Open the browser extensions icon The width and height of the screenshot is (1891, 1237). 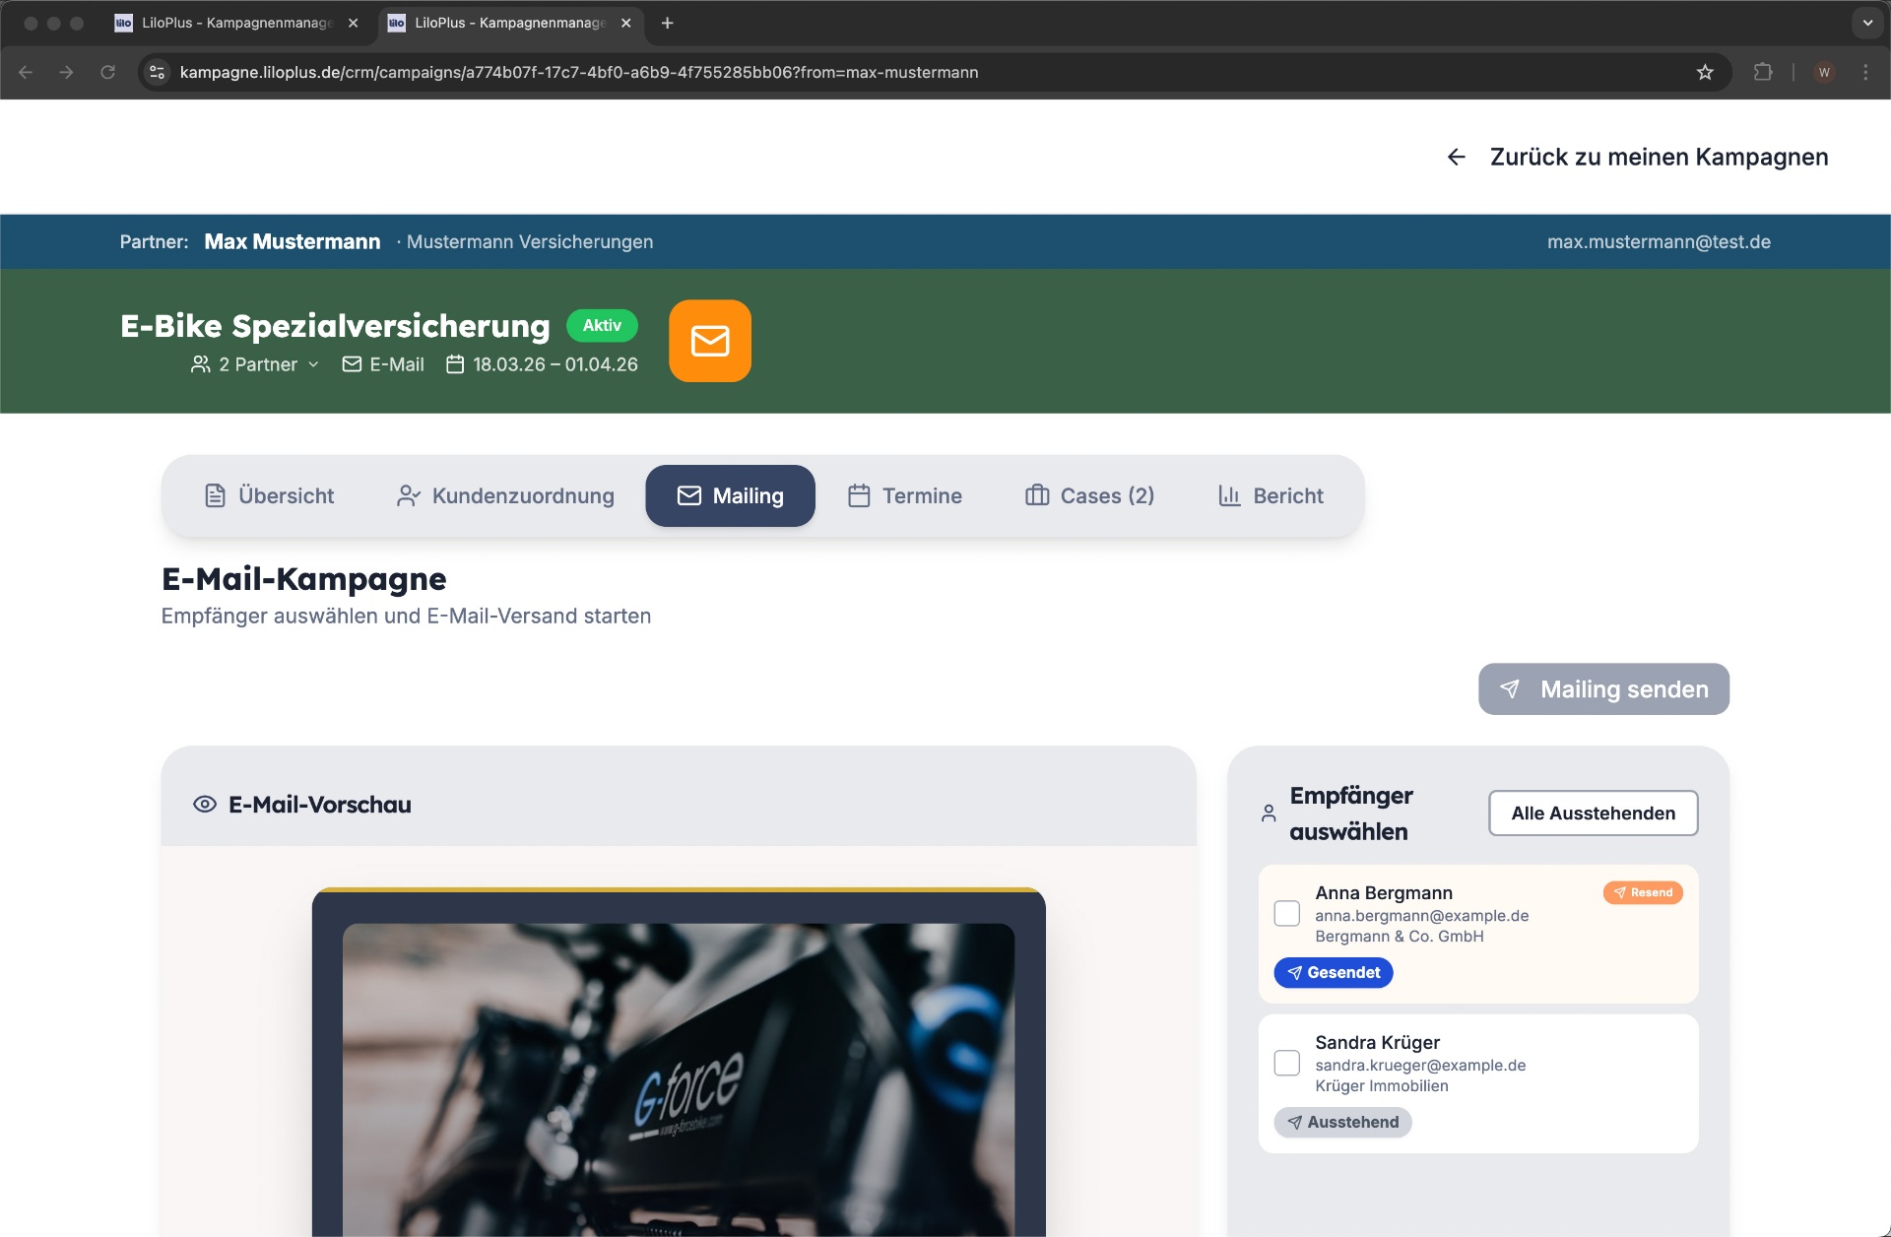pyautogui.click(x=1763, y=72)
